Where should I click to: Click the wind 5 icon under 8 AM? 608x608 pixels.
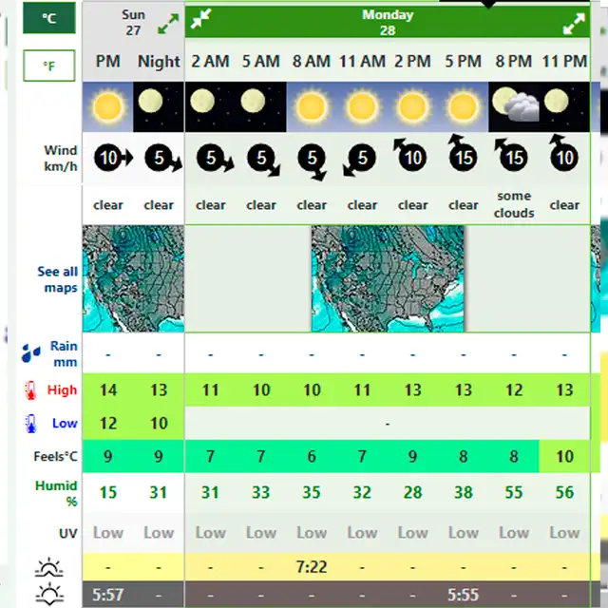pyautogui.click(x=313, y=161)
